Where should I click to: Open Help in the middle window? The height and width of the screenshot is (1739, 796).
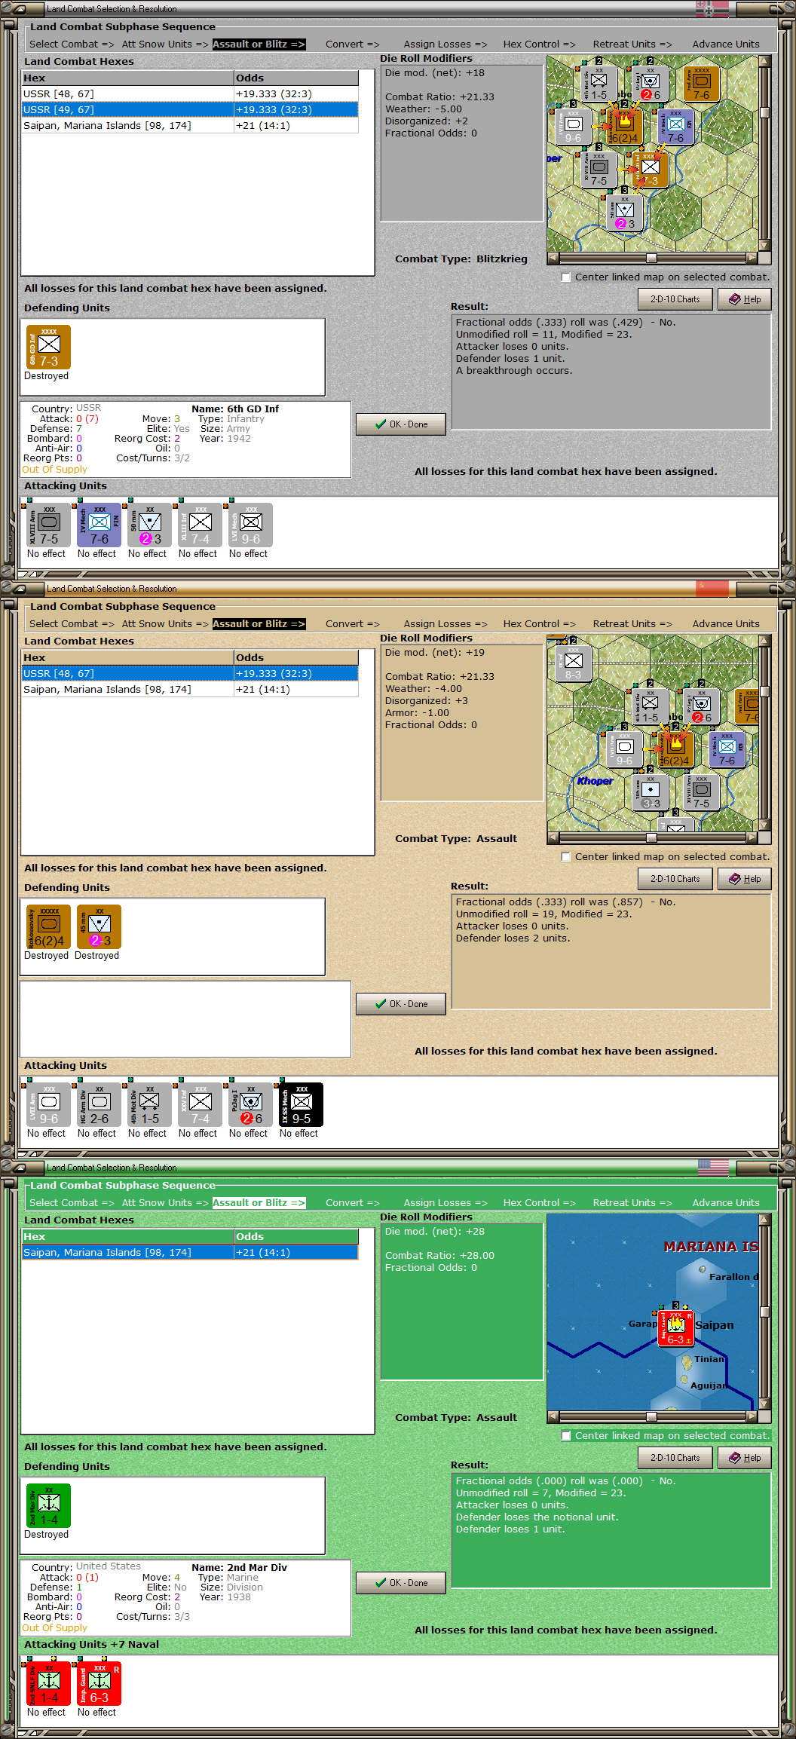point(745,879)
